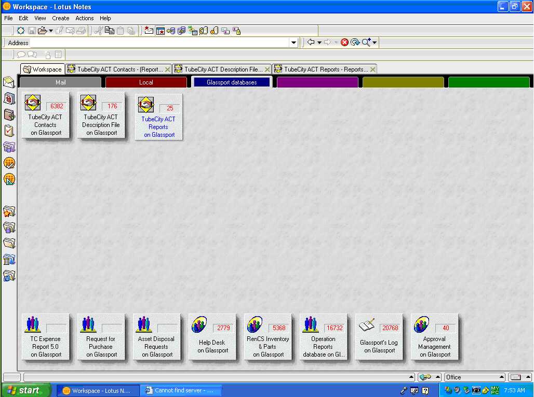Image resolution: width=534 pixels, height=397 pixels.
Task: Select the purple workspace page tab
Action: (x=317, y=82)
